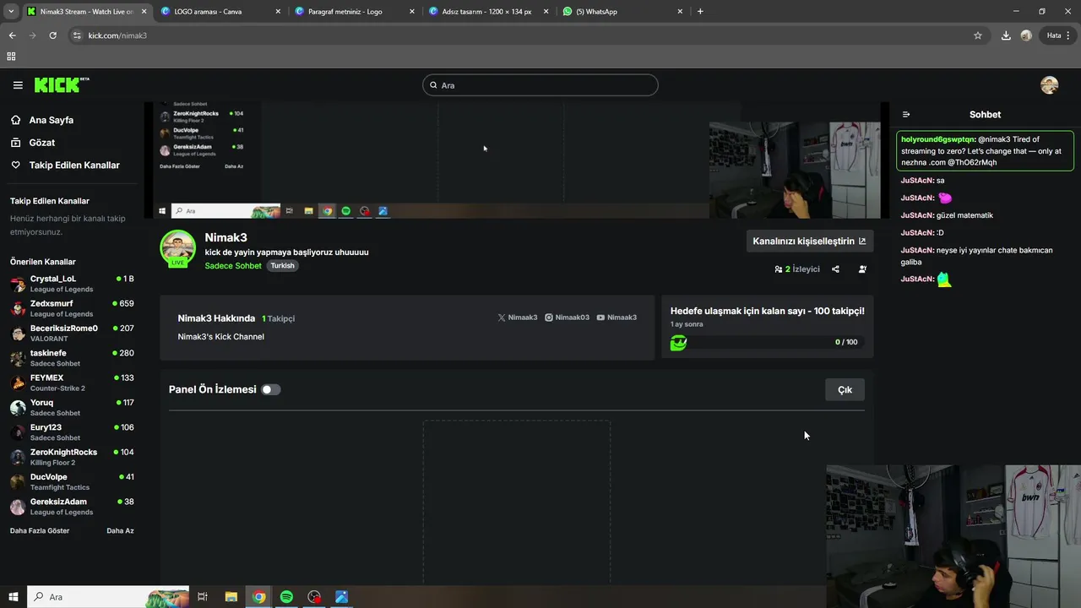
Task: Open the tab search dropdown
Action: point(10,12)
